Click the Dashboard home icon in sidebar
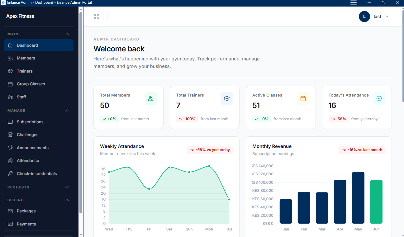404x237 pixels. tap(10, 45)
